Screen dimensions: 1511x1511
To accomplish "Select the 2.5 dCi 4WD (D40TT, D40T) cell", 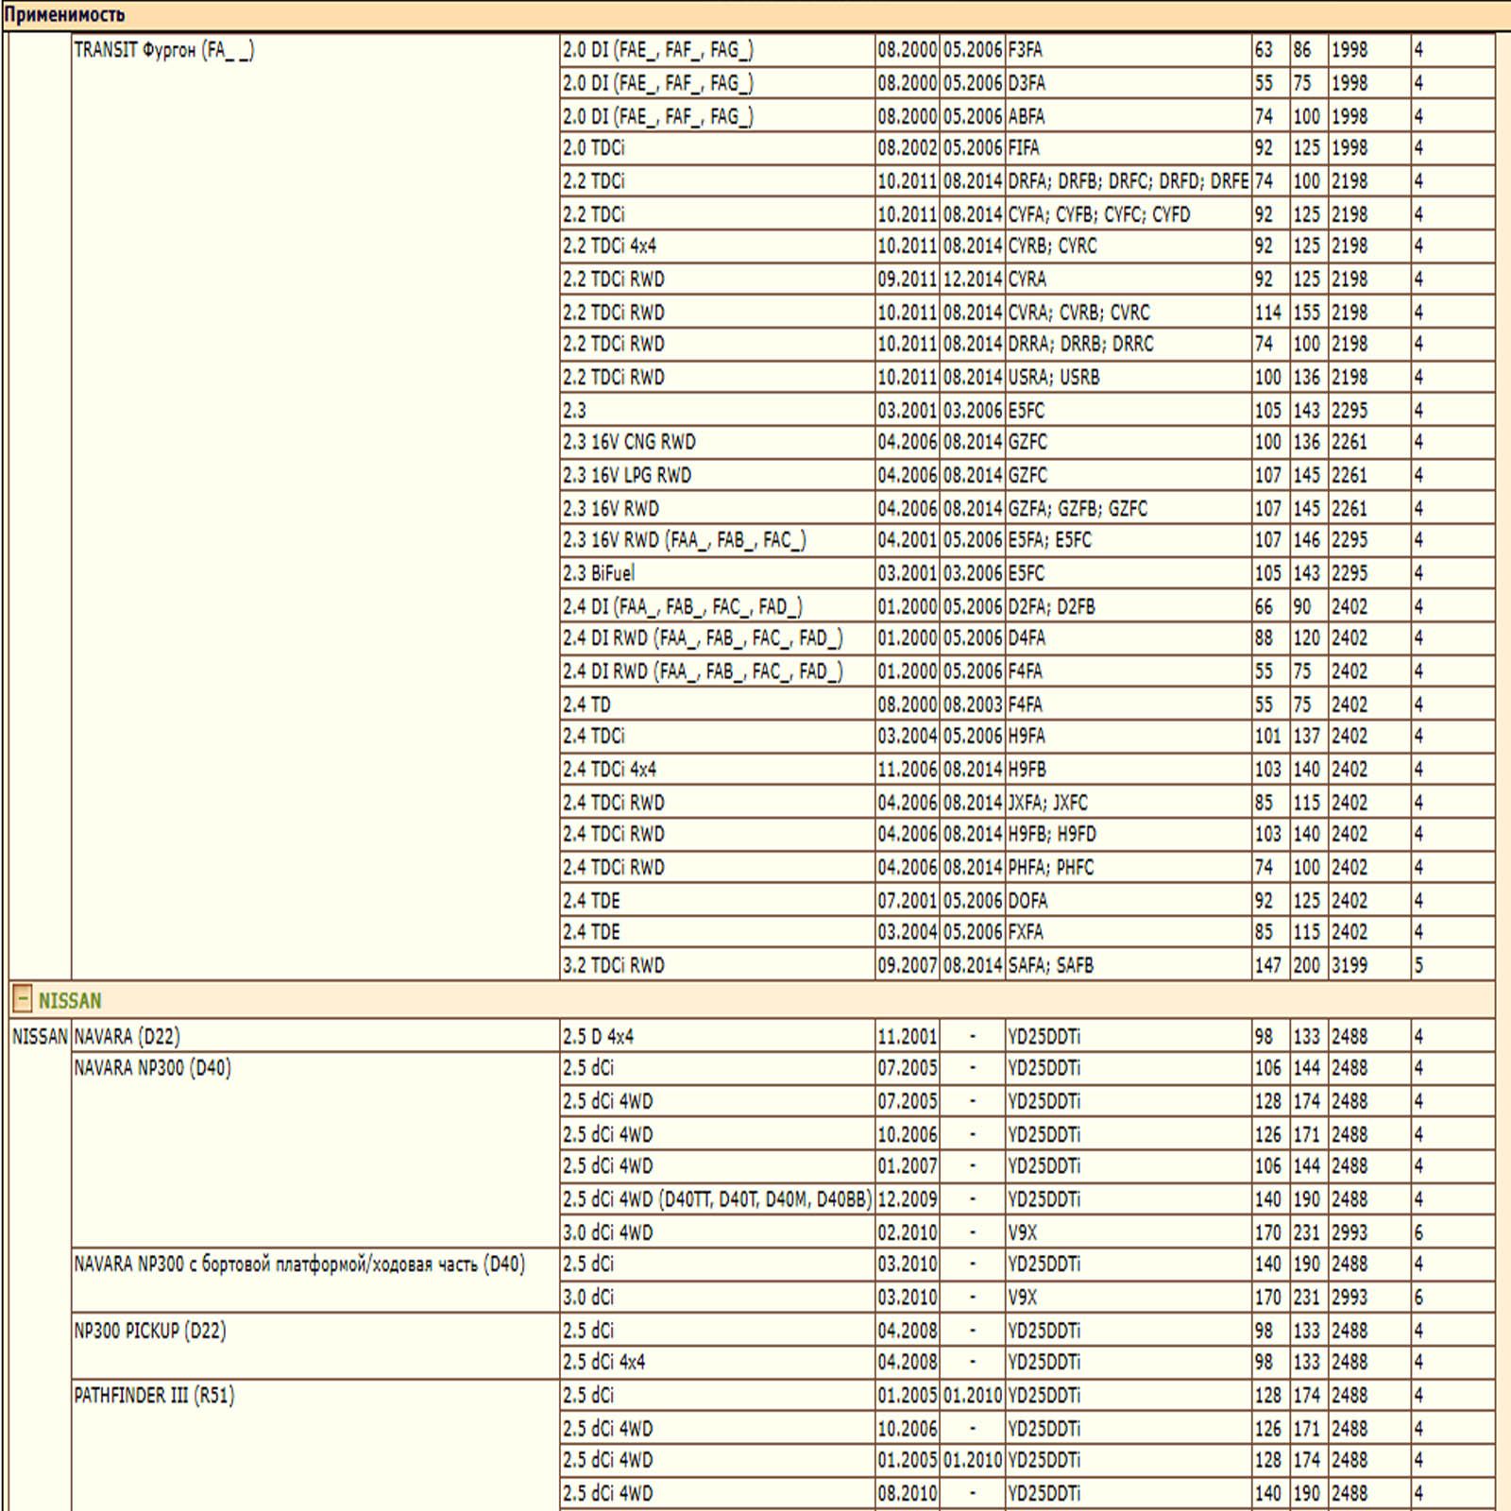I will tap(716, 1199).
